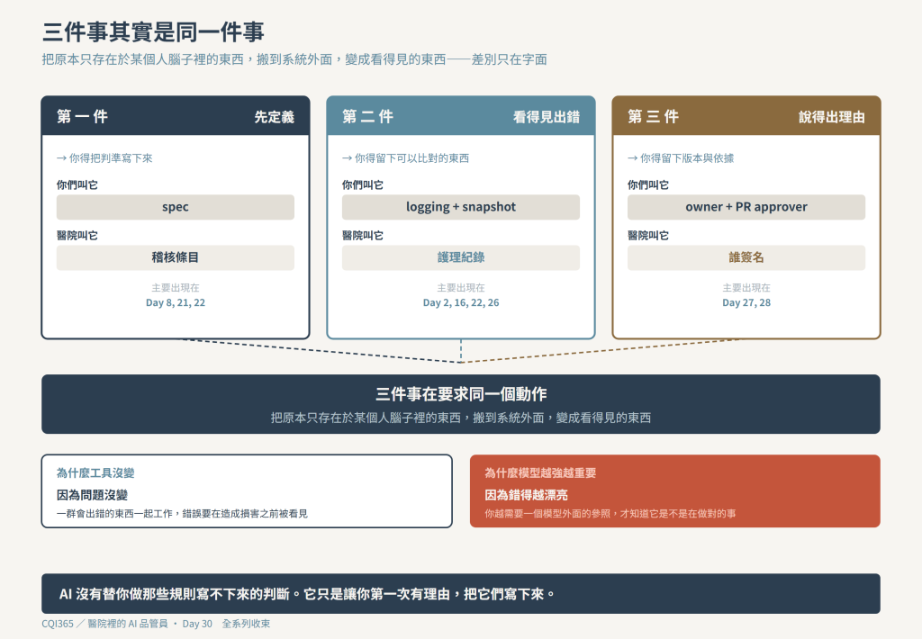Click the 看得見出錯 label
922x639 pixels.
point(547,117)
